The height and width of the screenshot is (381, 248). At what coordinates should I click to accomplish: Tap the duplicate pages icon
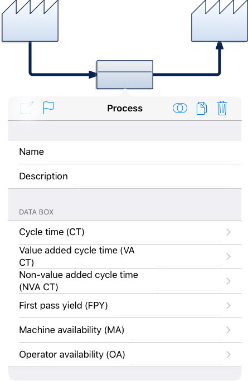click(202, 108)
